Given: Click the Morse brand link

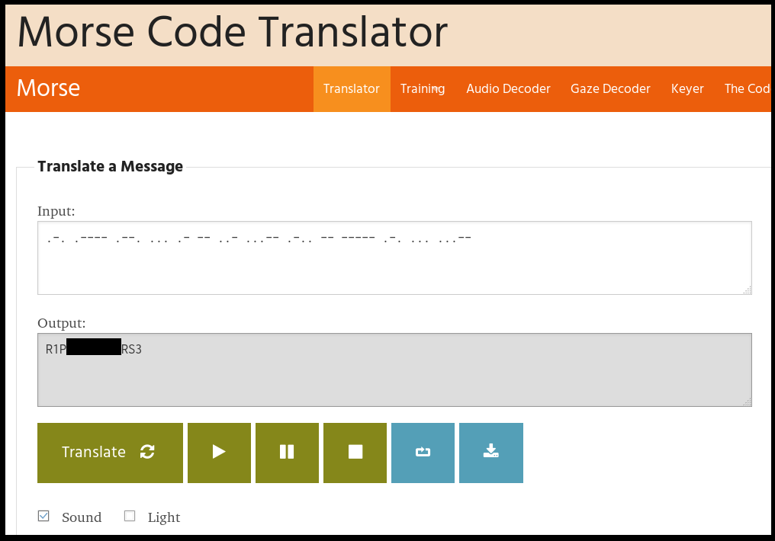Looking at the screenshot, I should 48,88.
